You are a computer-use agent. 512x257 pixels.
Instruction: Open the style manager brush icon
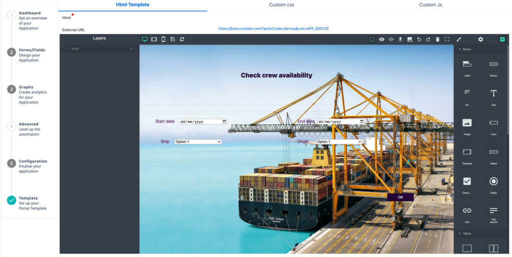click(459, 39)
